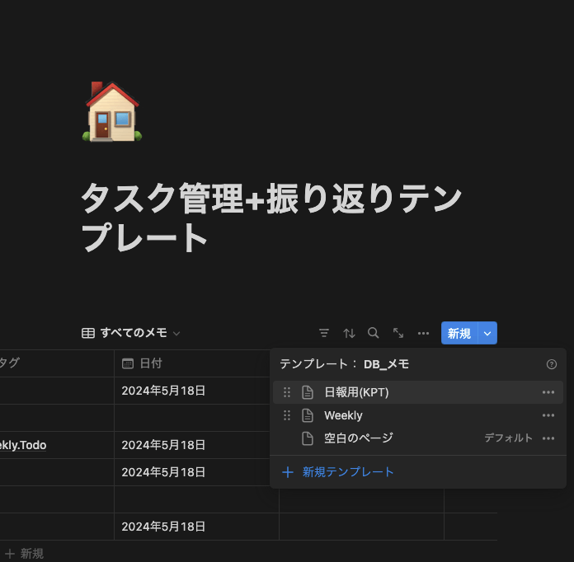Click the kly.Todo tag cell
The width and height of the screenshot is (574, 562).
[57, 445]
